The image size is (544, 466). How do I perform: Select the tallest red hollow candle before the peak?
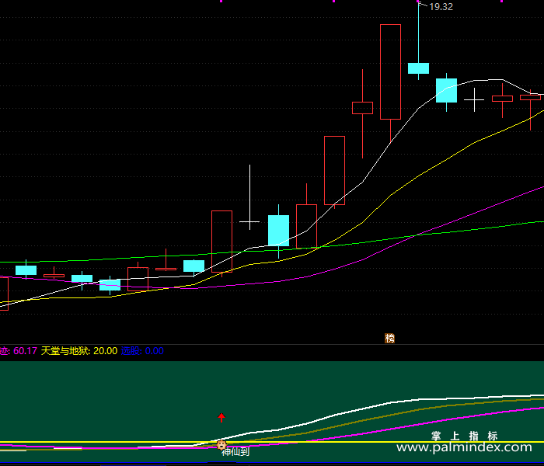point(390,72)
